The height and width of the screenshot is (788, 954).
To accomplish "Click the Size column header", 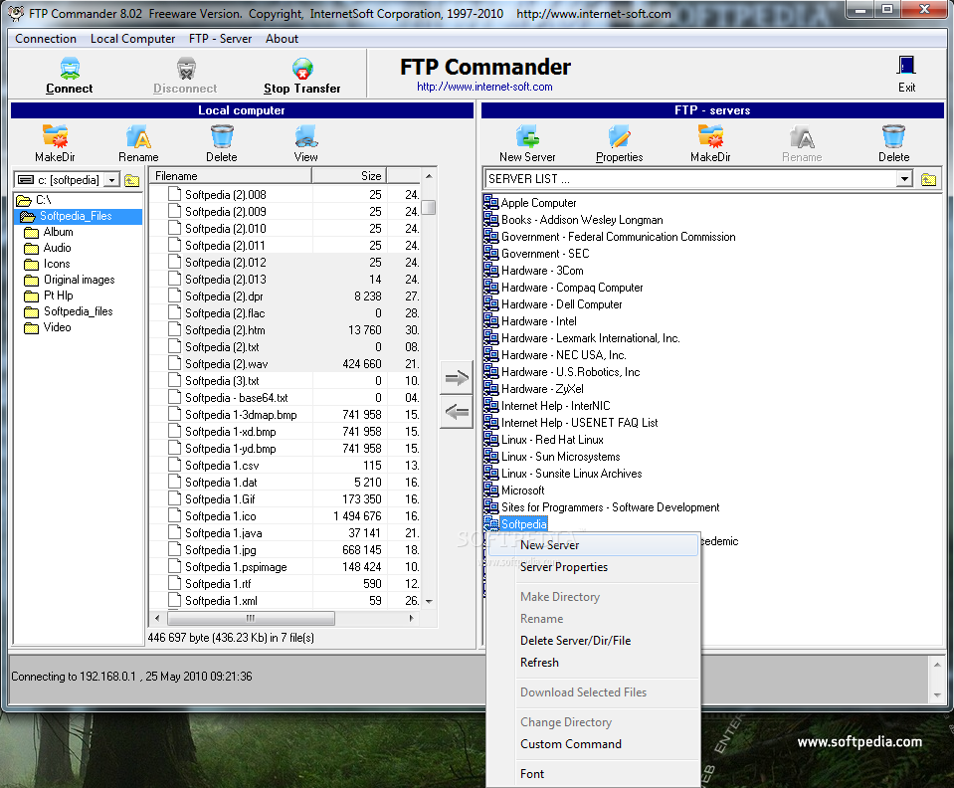I will pos(349,176).
